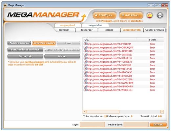Click the error icon beside the XX8LSVKF link
The width and height of the screenshot is (171, 131).
[85, 65]
